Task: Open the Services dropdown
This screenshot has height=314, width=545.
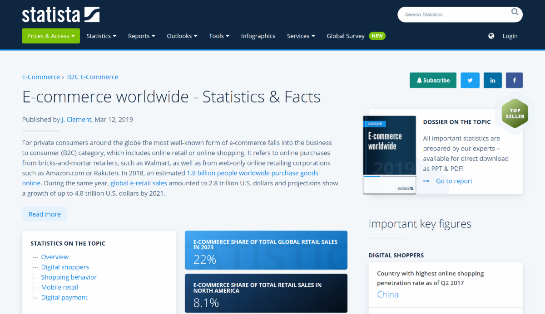Action: click(x=301, y=36)
